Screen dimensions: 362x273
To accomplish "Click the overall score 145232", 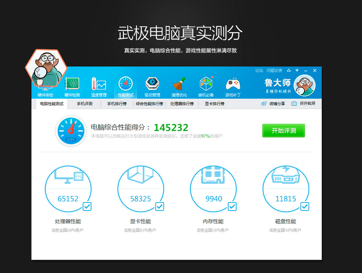I will point(171,128).
